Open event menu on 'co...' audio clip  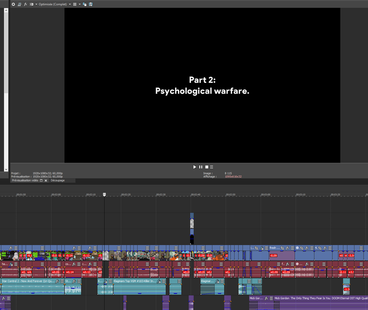point(79,264)
